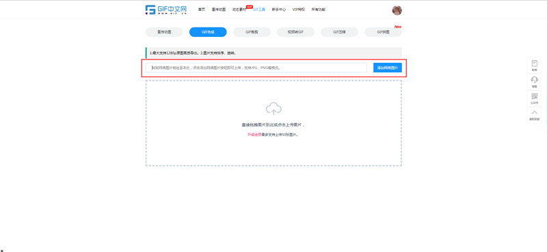Image resolution: width=547 pixels, height=252 pixels.
Task: Open the GIF拼图 tab marked New
Action: tap(383, 32)
